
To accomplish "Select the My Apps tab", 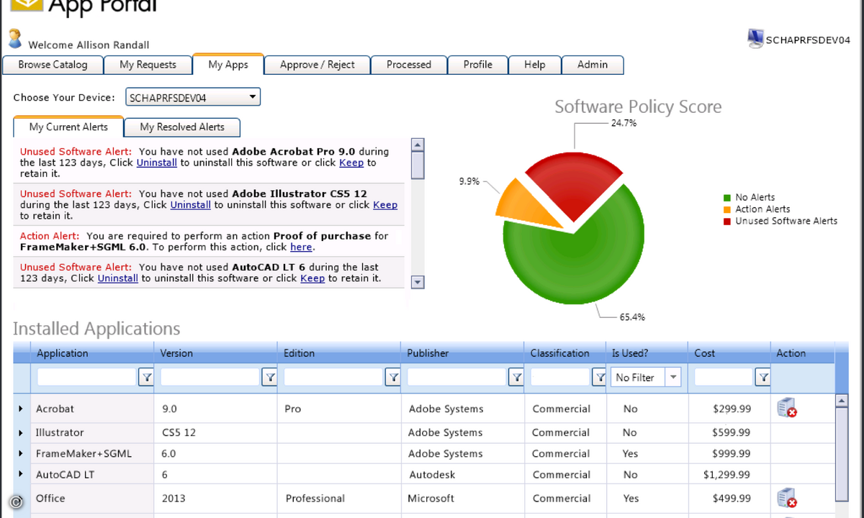I will pos(228,64).
